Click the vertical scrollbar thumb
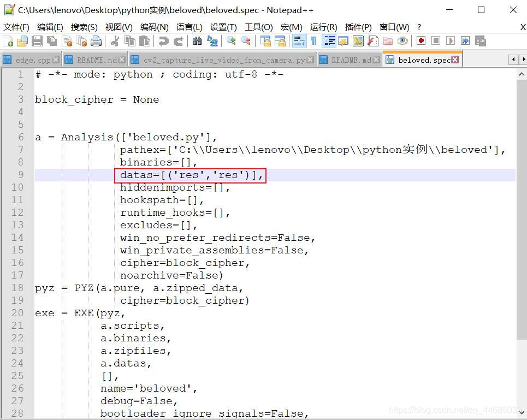Screen dimensions: 527x420 522,209
